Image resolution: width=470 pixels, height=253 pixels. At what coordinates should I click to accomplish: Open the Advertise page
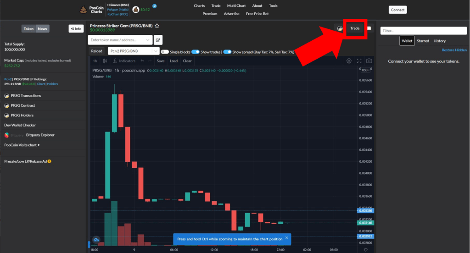point(231,14)
